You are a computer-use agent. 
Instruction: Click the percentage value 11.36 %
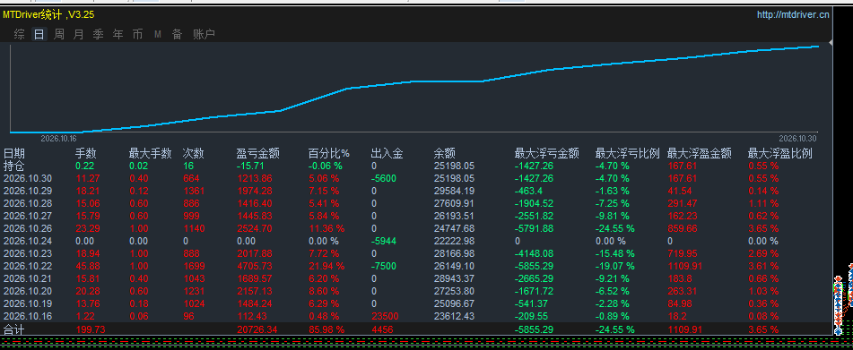[326, 228]
